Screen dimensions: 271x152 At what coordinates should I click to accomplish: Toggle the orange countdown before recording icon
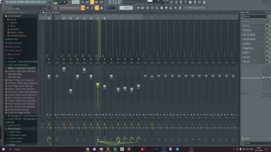(x=92, y=2)
